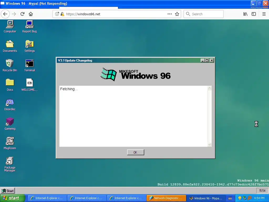The image size is (269, 202).
Task: Maximize the V3.1 Update Changelog window
Action: coord(207,60)
